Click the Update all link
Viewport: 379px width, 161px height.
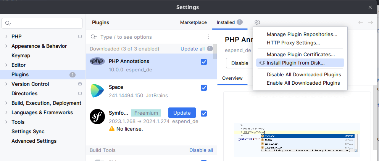click(x=192, y=49)
